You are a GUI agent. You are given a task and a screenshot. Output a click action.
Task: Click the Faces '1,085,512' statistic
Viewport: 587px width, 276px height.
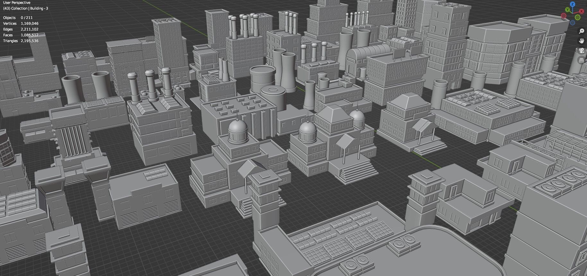[x=30, y=35]
